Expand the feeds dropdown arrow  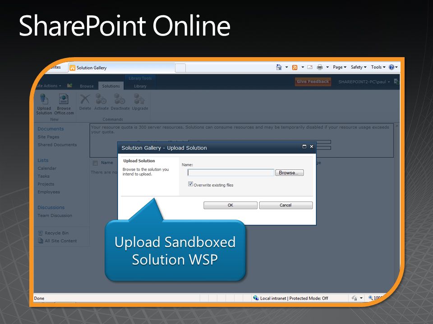(x=302, y=67)
